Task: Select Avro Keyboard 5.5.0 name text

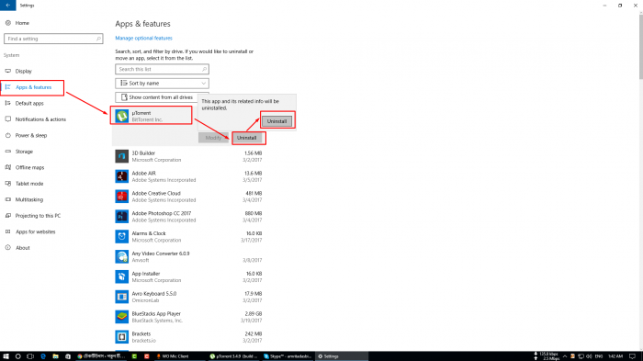Action: click(154, 294)
